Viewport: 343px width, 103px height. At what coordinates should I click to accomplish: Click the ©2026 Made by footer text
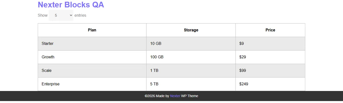157,96
